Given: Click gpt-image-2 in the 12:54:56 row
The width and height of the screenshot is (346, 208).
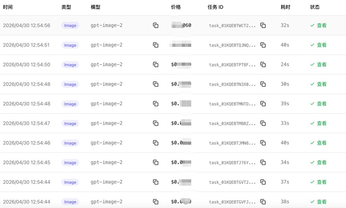Looking at the screenshot, I should (x=106, y=25).
